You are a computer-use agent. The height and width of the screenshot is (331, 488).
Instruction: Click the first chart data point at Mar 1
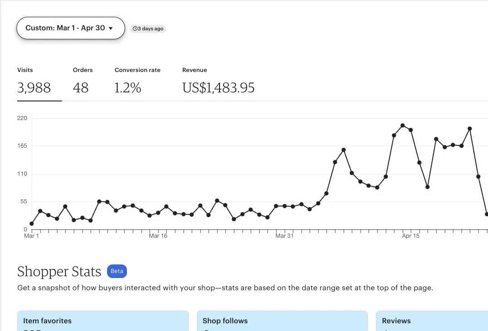click(x=31, y=224)
